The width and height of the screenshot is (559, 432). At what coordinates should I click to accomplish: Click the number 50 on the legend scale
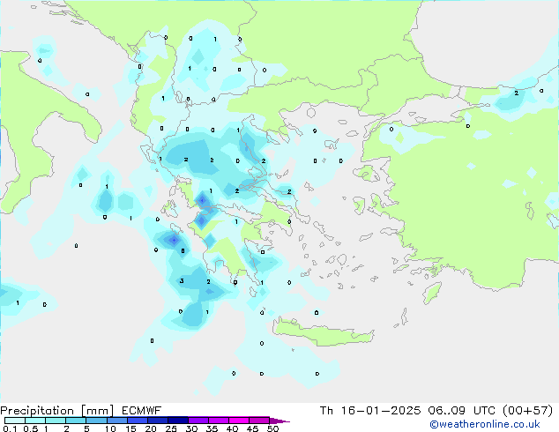pyautogui.click(x=272, y=428)
